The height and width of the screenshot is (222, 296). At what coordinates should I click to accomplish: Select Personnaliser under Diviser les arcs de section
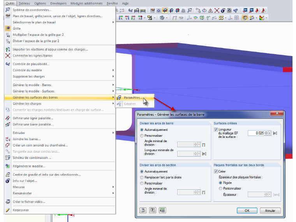tap(142, 183)
